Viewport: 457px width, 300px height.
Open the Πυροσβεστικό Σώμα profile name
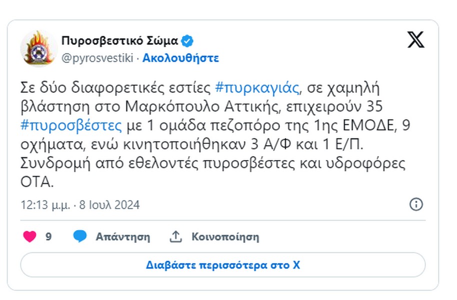pos(119,41)
